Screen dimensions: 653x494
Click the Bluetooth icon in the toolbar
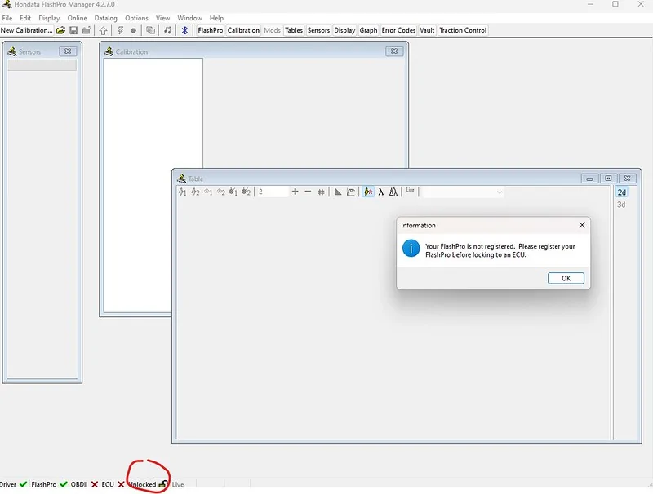click(184, 30)
